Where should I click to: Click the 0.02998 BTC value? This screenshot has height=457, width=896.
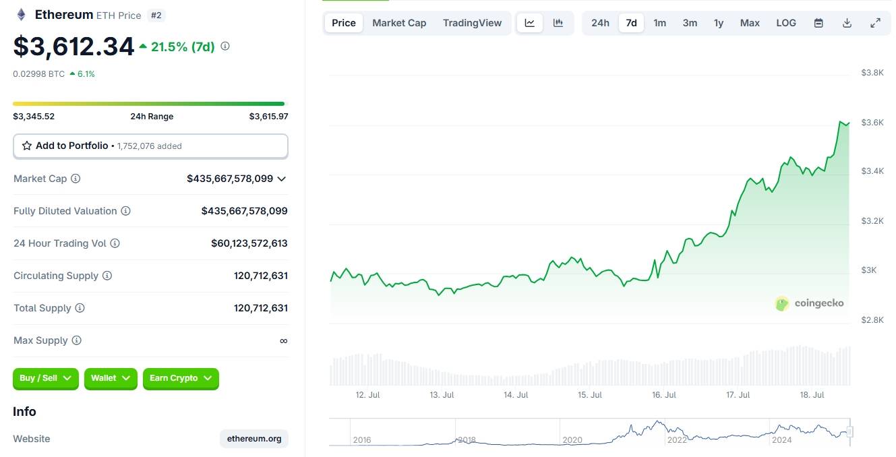38,74
